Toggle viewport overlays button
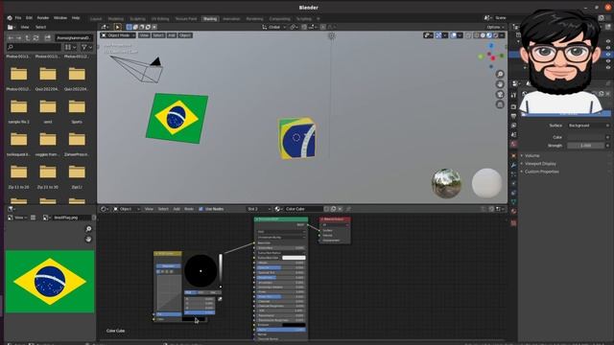Image resolution: width=614 pixels, height=345 pixels. [x=454, y=35]
